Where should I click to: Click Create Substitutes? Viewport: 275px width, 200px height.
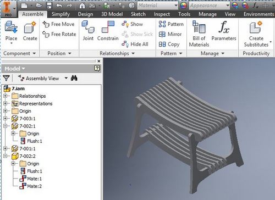pyautogui.click(x=256, y=34)
